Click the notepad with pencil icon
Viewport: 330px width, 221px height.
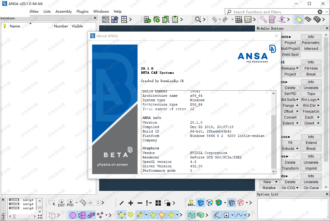pyautogui.click(x=272, y=19)
